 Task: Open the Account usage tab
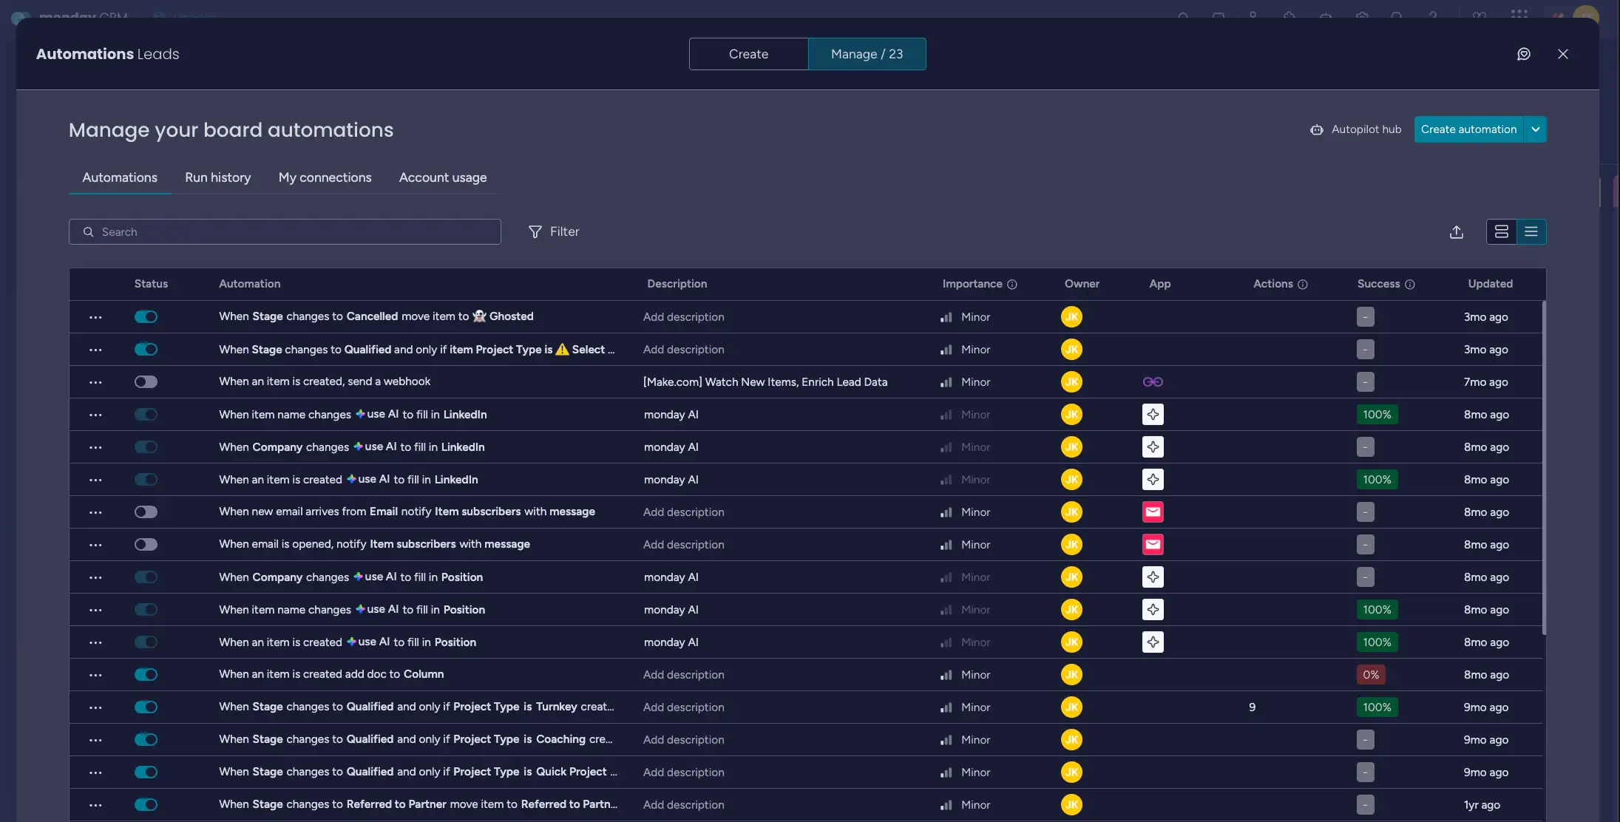coord(443,177)
